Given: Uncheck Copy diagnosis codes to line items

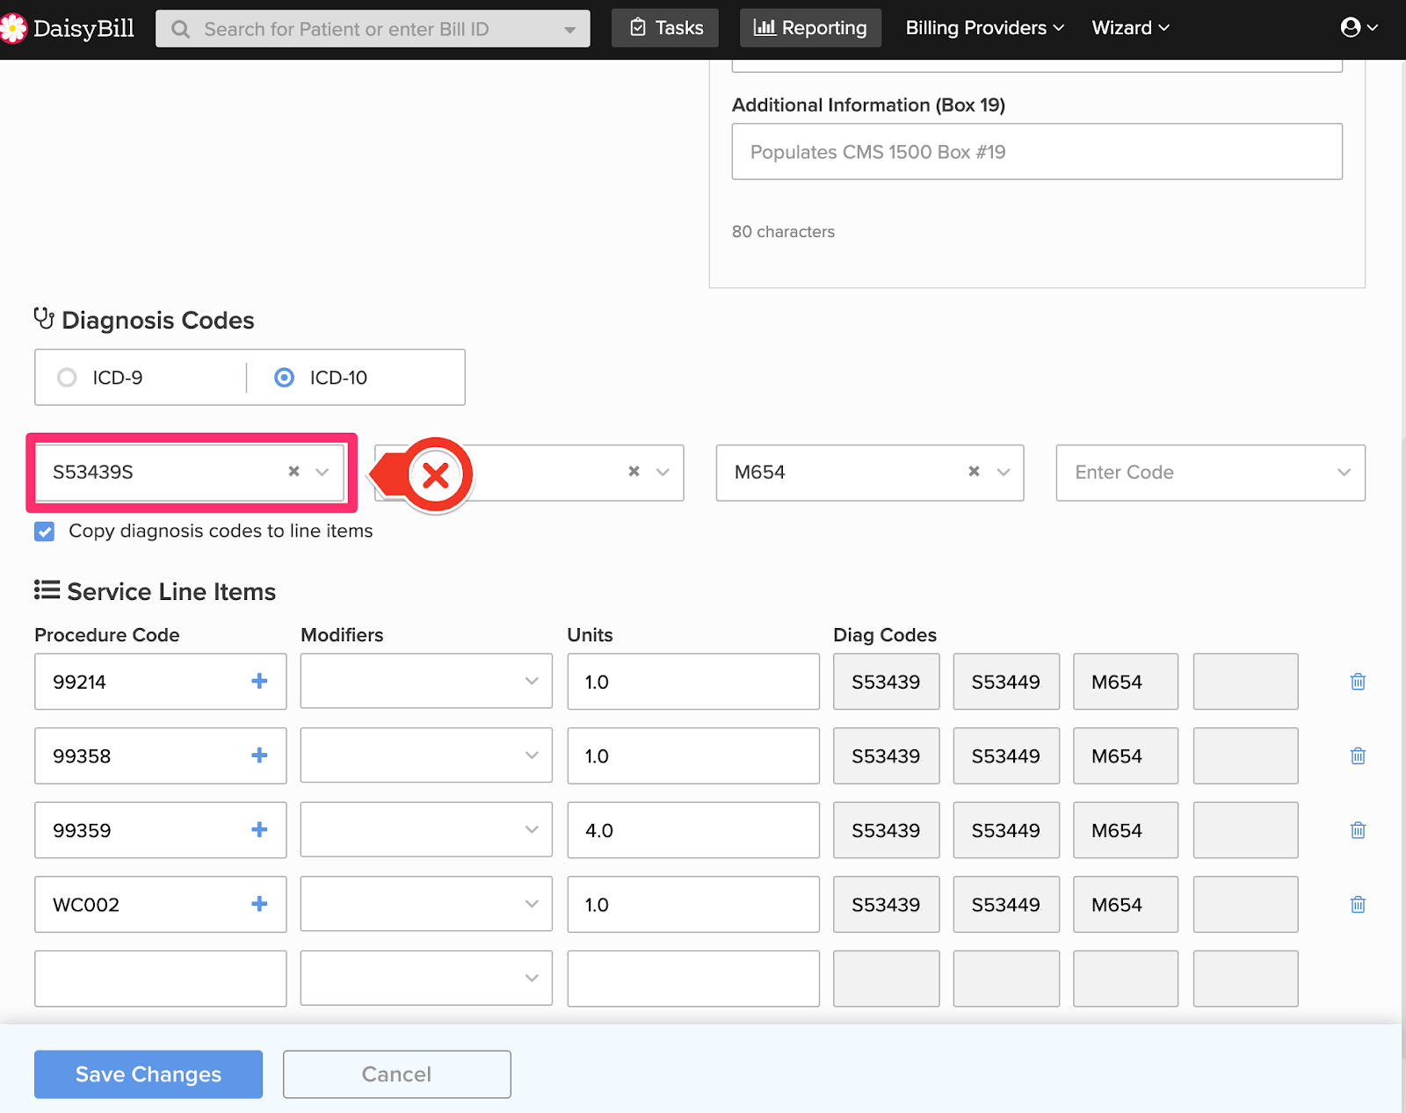Looking at the screenshot, I should (45, 531).
